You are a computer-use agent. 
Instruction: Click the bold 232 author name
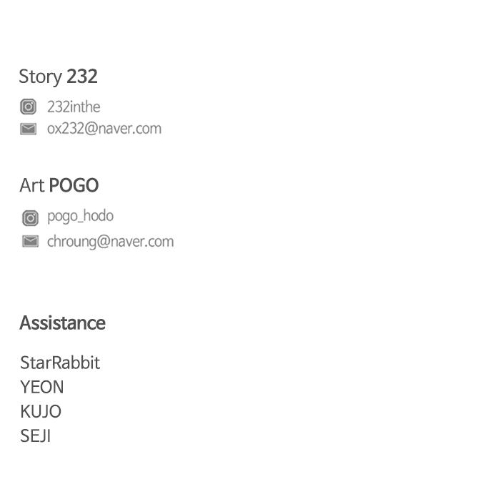[82, 77]
